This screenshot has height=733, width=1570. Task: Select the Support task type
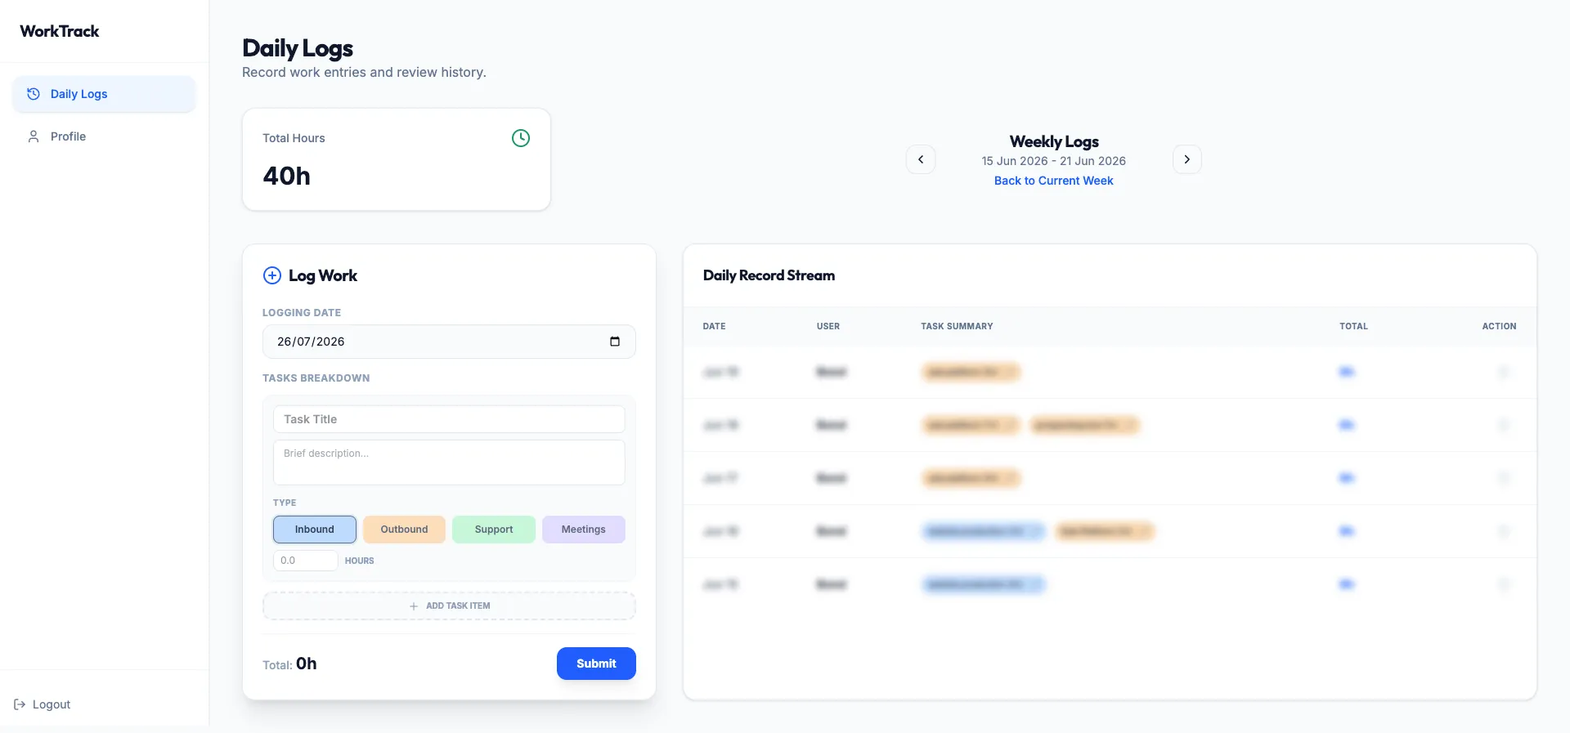point(494,530)
